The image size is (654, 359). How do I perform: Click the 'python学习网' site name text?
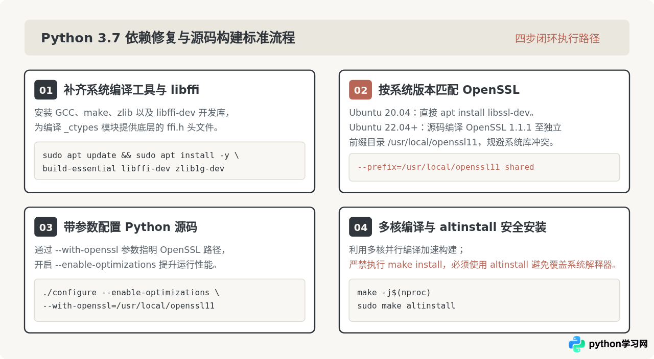point(618,344)
